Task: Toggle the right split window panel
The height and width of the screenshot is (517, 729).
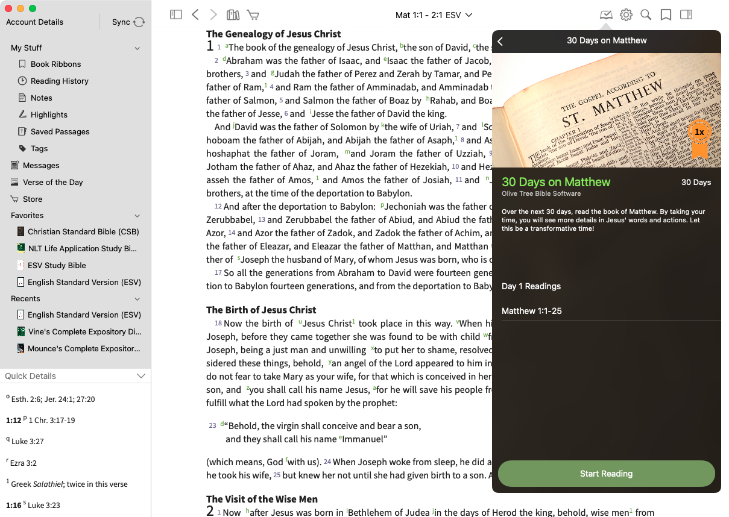Action: pyautogui.click(x=686, y=14)
